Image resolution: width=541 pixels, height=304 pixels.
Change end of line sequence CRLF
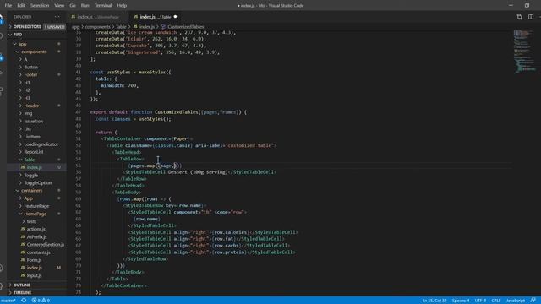pyautogui.click(x=496, y=301)
